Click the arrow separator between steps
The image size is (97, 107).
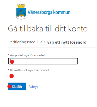tap(45, 42)
